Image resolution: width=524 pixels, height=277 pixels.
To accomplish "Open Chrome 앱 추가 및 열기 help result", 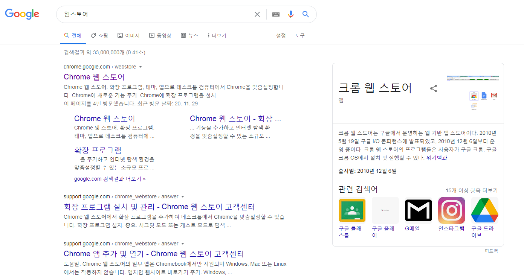I will tap(154, 254).
